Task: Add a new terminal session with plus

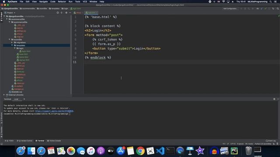Action: coord(24,99)
